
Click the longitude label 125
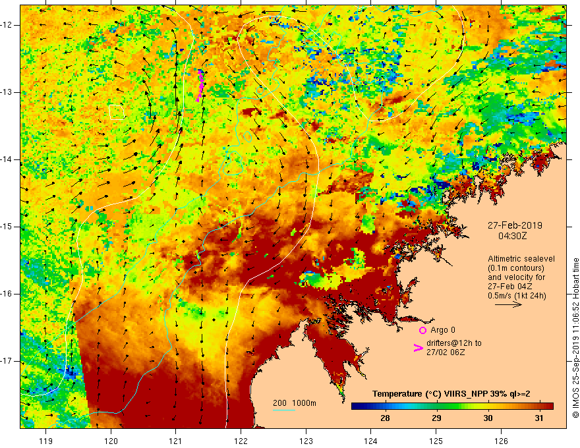click(x=436, y=441)
